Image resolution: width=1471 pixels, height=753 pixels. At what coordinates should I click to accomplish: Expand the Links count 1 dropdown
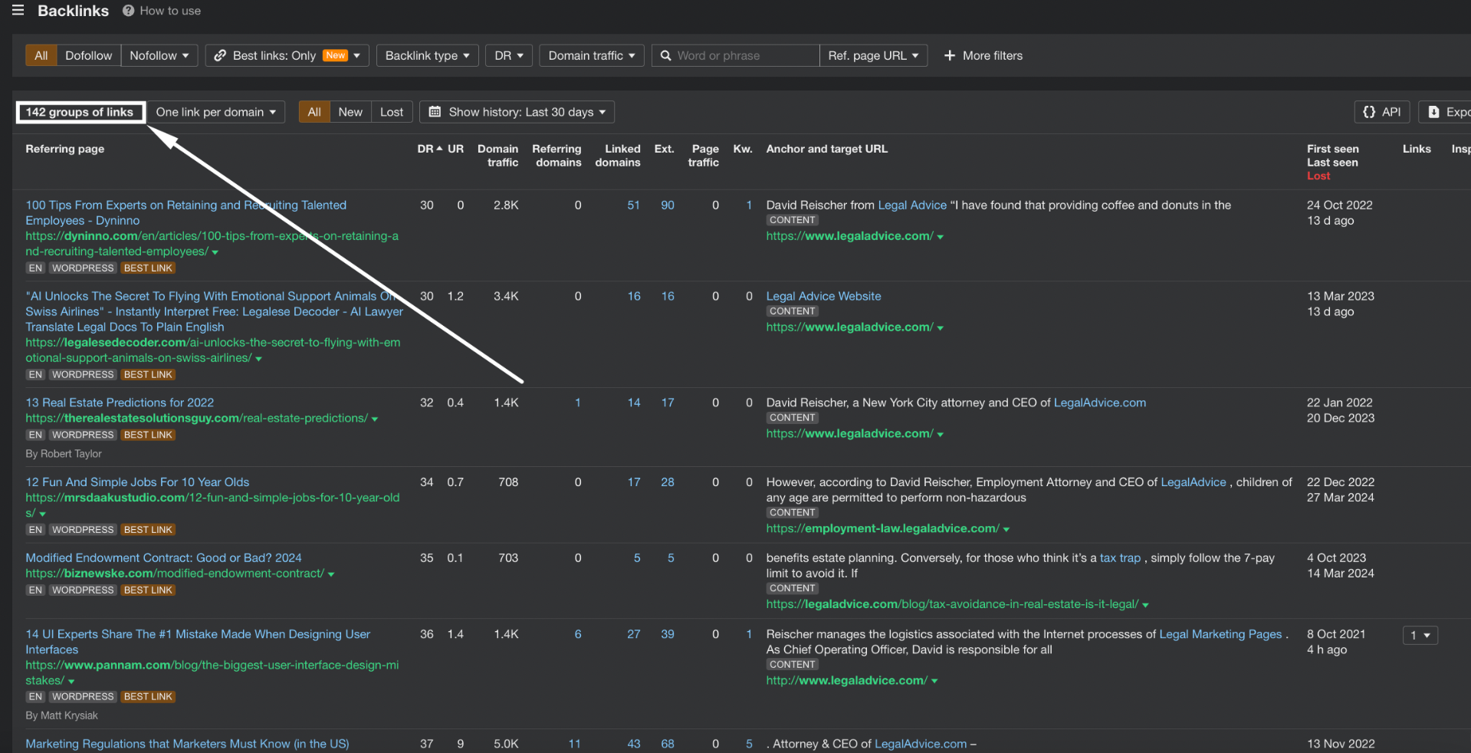pyautogui.click(x=1420, y=635)
